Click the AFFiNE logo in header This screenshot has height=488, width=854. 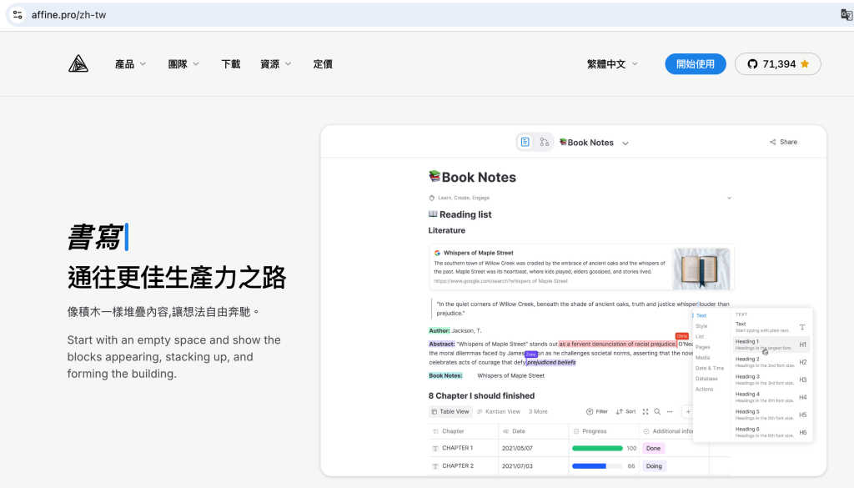coord(78,63)
